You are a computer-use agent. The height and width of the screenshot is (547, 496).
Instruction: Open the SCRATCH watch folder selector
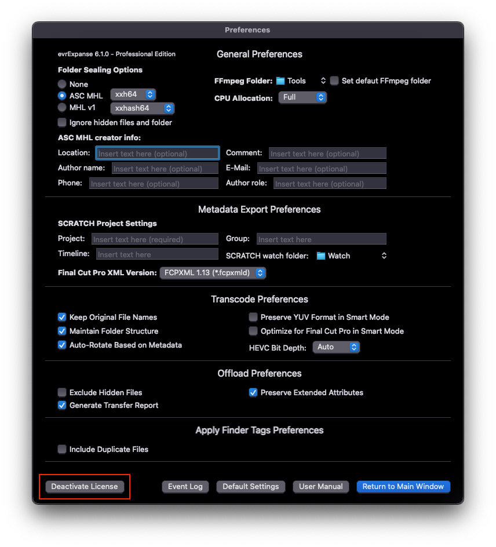pos(383,256)
